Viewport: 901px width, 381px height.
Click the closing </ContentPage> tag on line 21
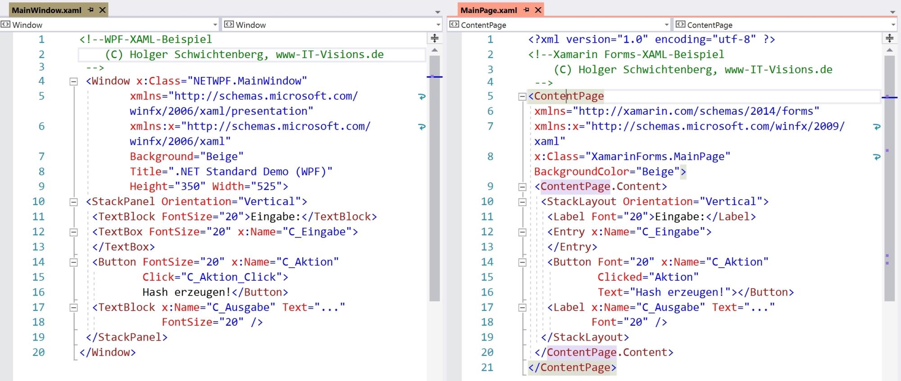(572, 368)
